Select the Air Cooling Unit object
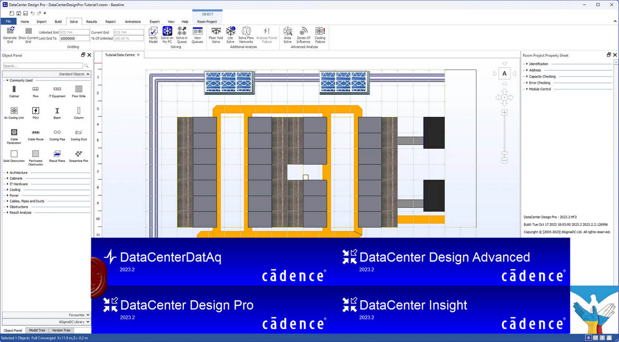This screenshot has height=342, width=619. click(14, 113)
